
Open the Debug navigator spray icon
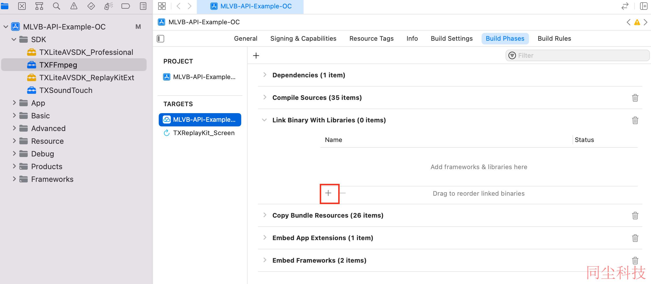pos(108,6)
